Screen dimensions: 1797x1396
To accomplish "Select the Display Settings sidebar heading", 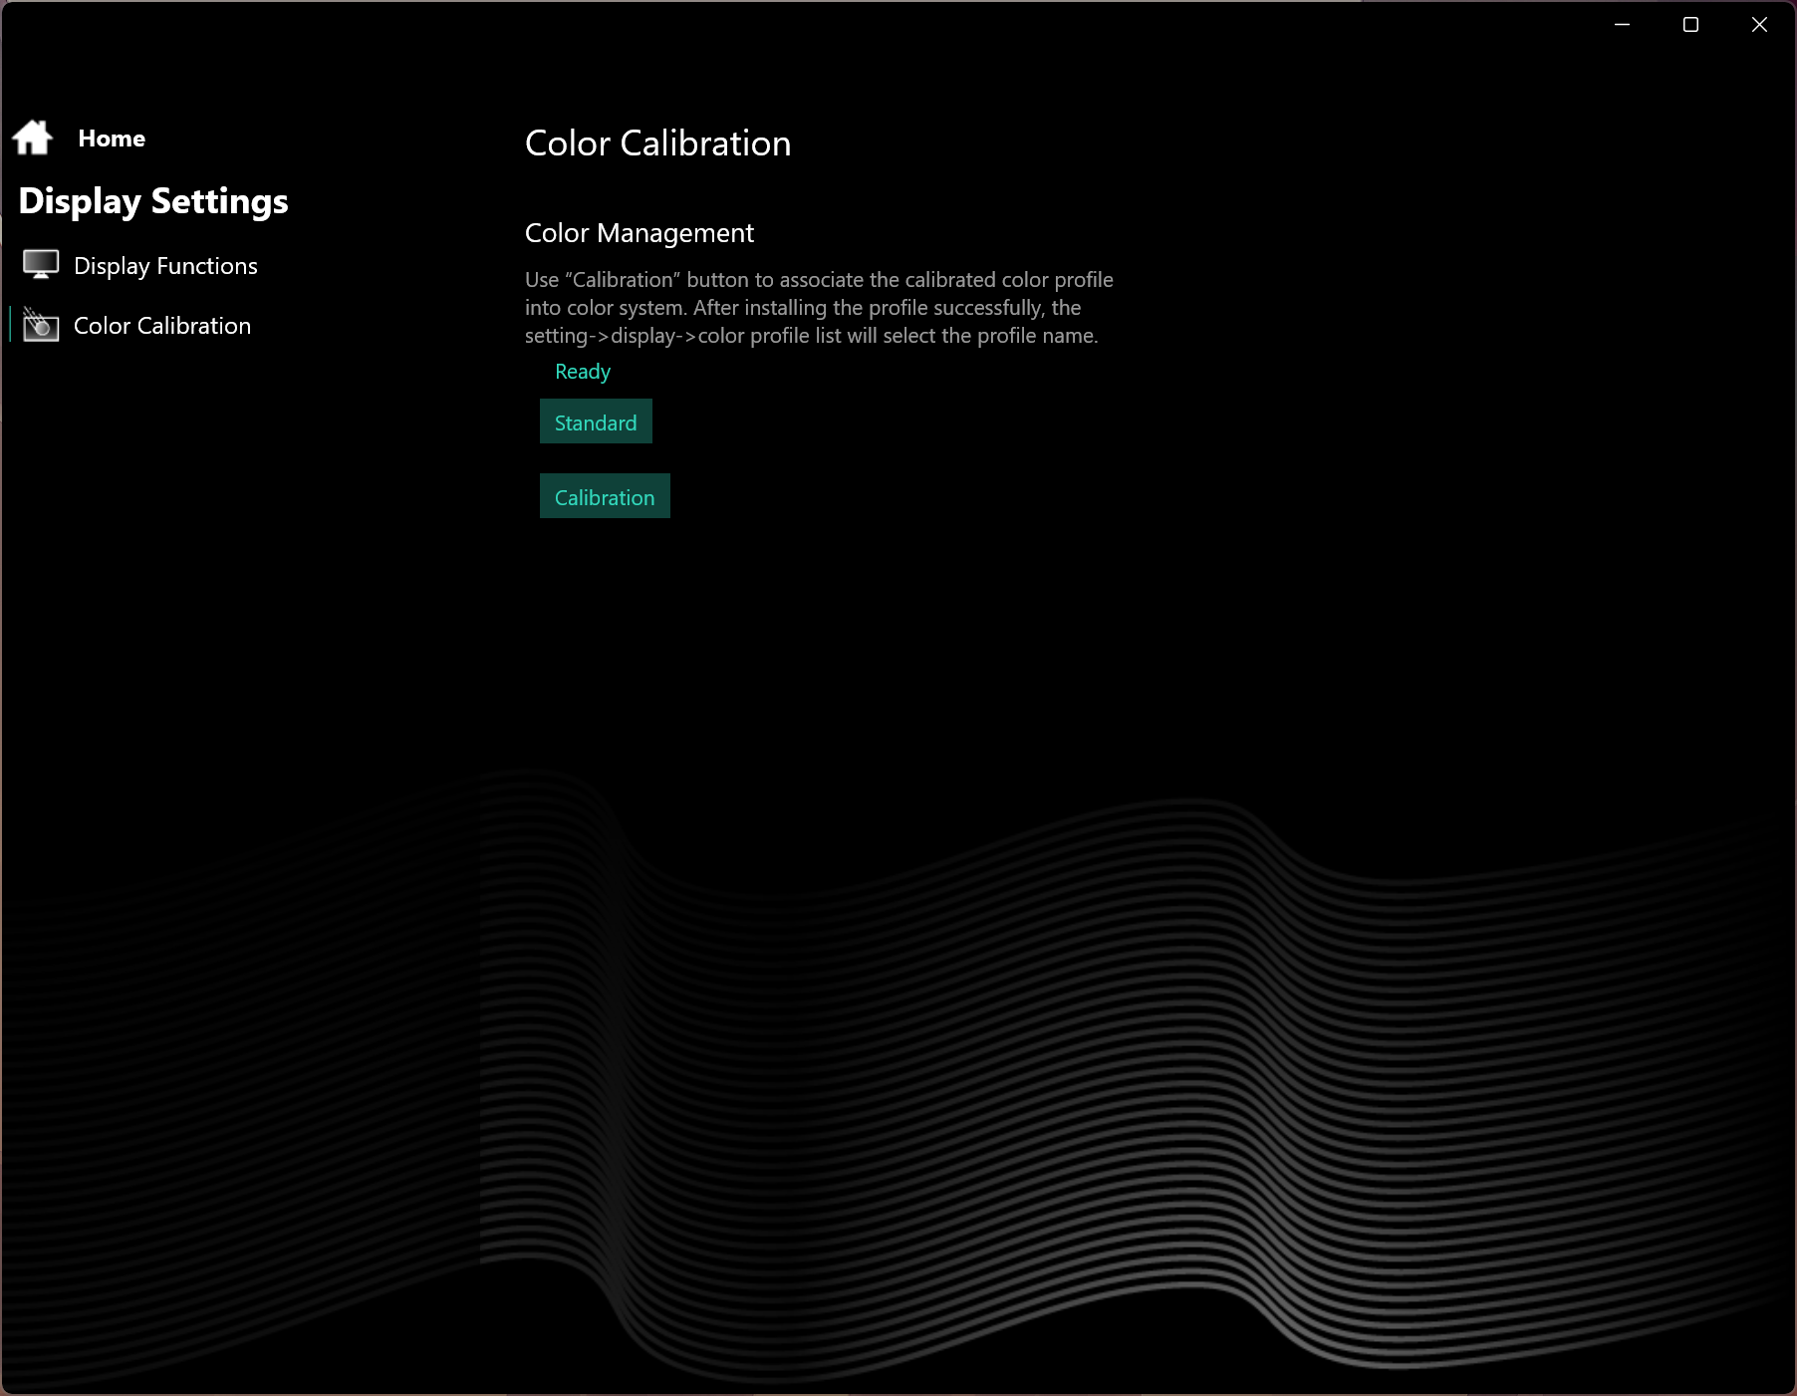I will pos(153,201).
